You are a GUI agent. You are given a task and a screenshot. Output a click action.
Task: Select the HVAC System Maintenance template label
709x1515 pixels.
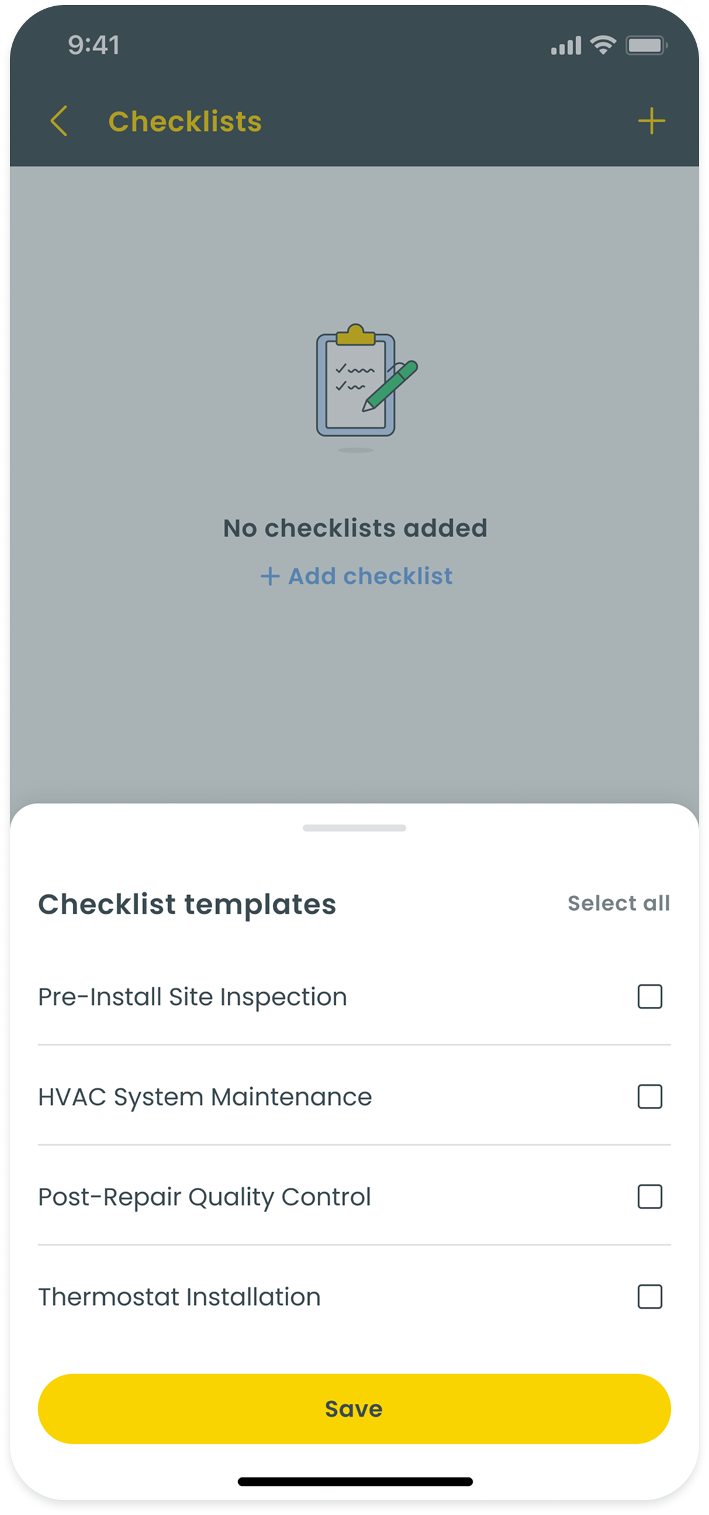[x=205, y=1097]
